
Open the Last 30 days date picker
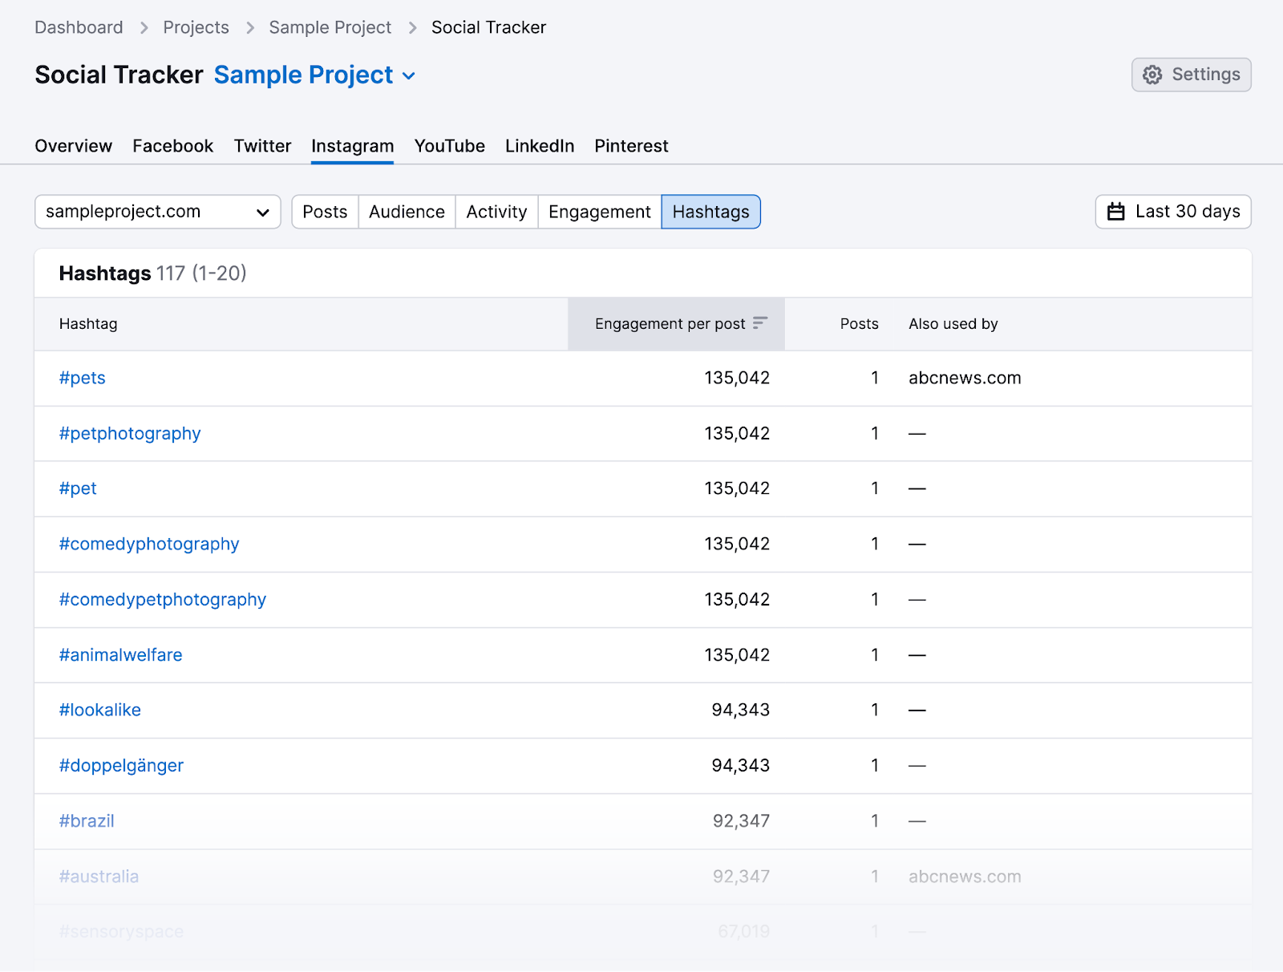click(x=1173, y=212)
